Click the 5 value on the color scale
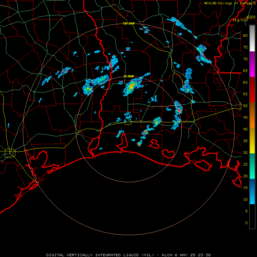The width and height of the screenshot is (257, 257). pos(246,211)
